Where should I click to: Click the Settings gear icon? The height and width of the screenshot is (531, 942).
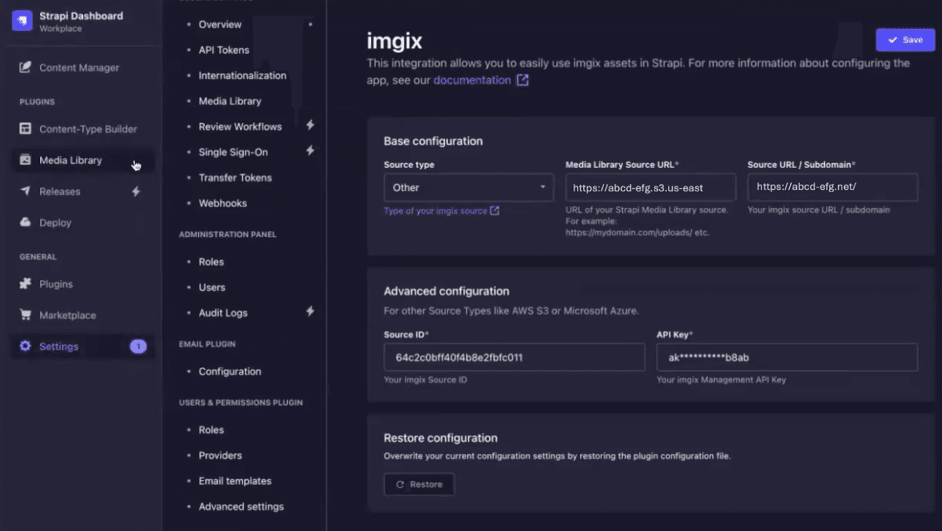click(25, 346)
